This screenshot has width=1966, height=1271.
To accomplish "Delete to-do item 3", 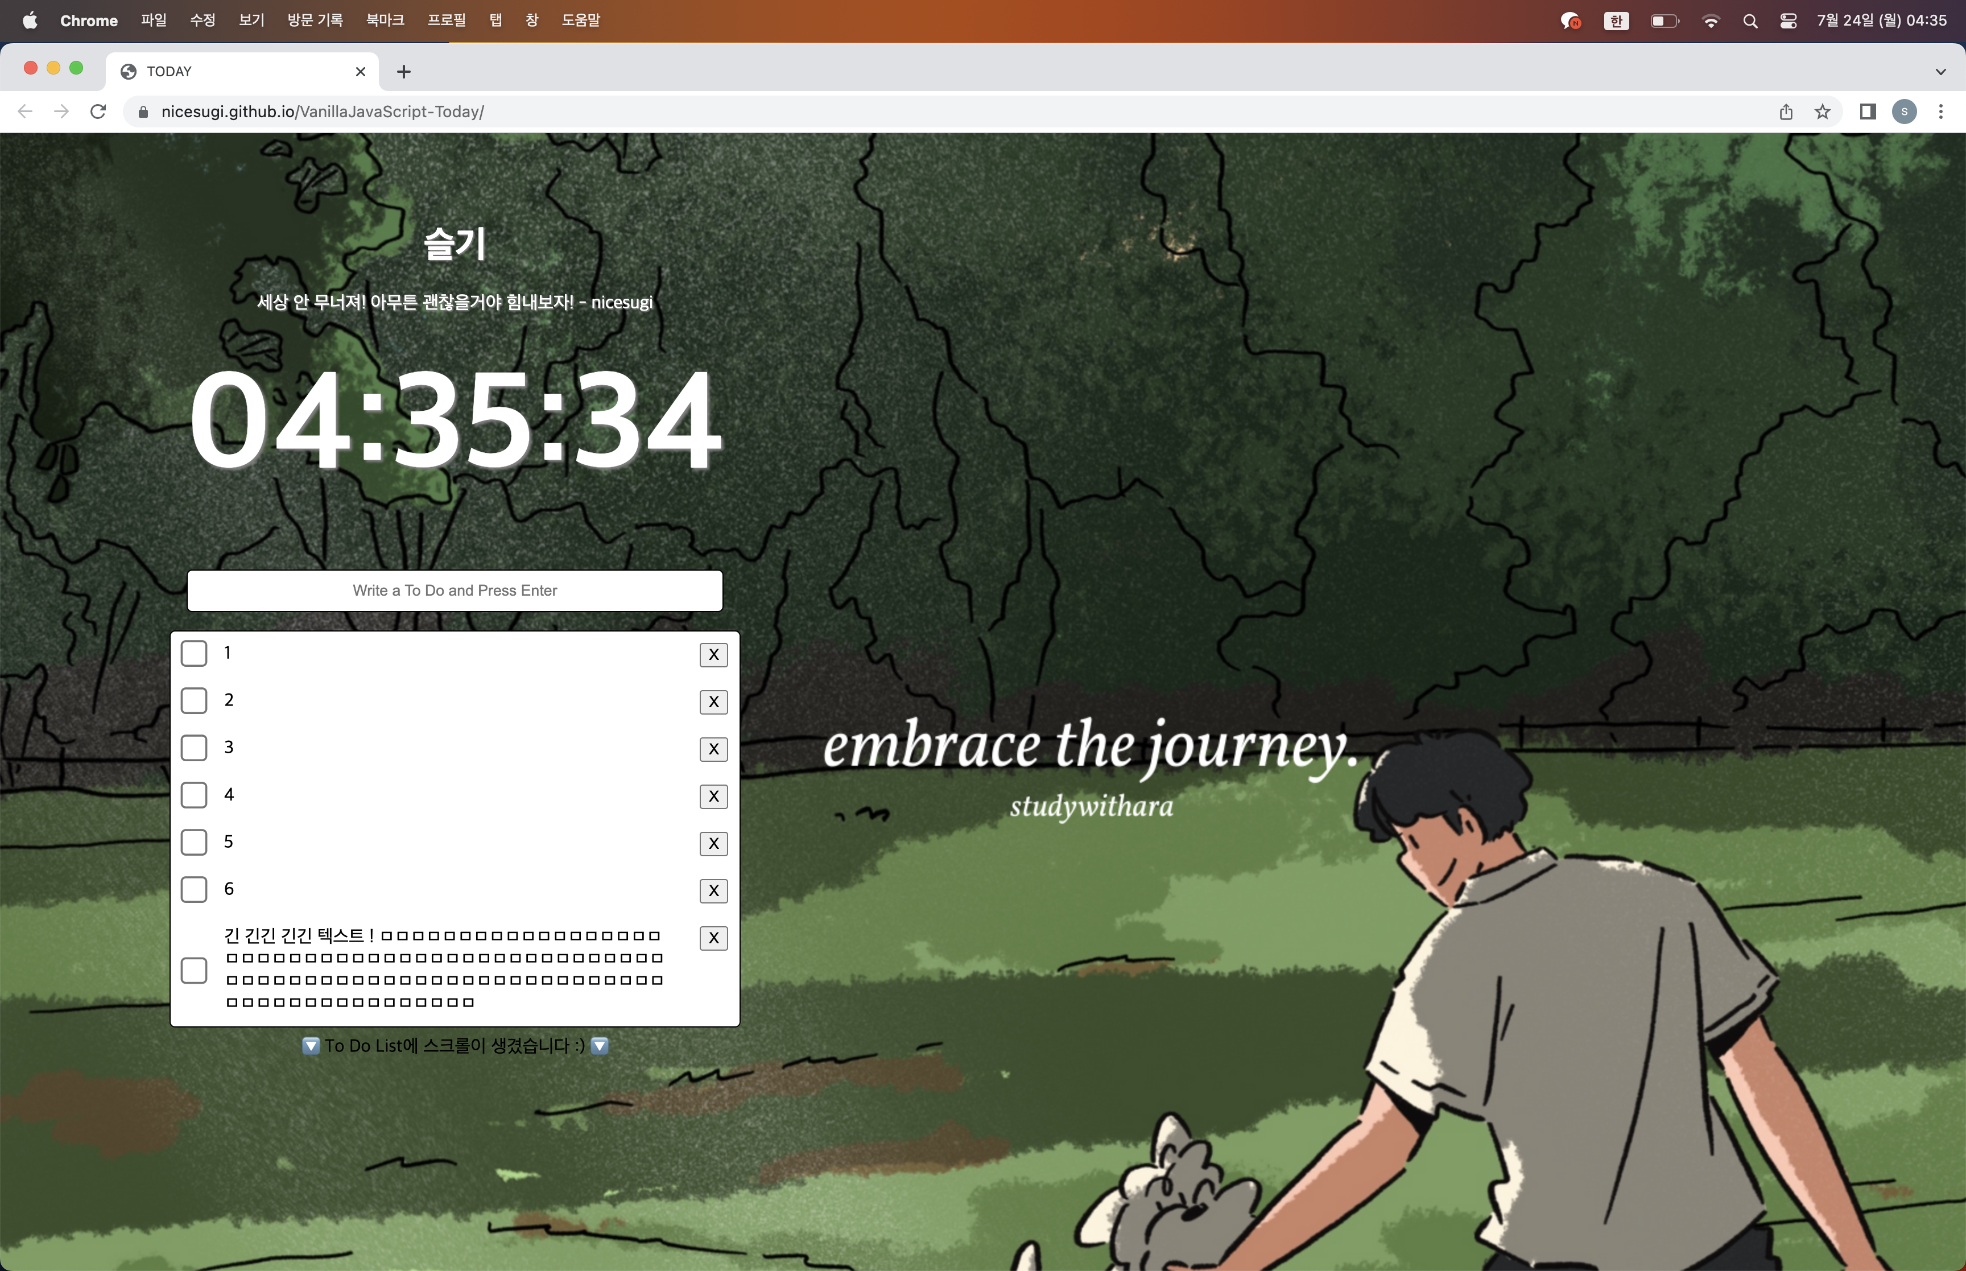I will pos(713,749).
